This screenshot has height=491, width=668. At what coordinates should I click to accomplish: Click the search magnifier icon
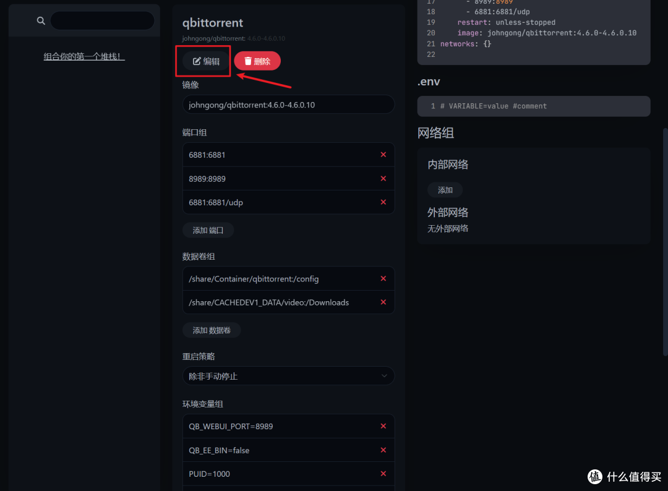(41, 20)
